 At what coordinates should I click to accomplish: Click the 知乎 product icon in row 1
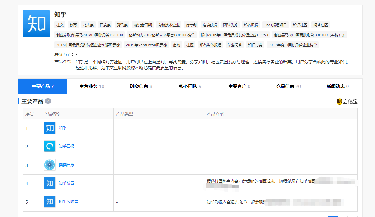click(50, 128)
